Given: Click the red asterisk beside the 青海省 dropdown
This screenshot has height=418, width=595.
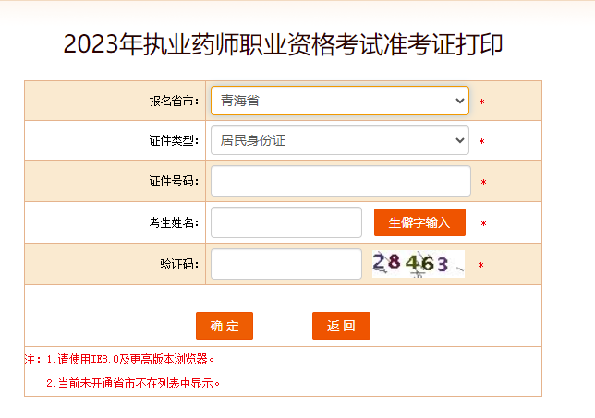Looking at the screenshot, I should pos(482,102).
